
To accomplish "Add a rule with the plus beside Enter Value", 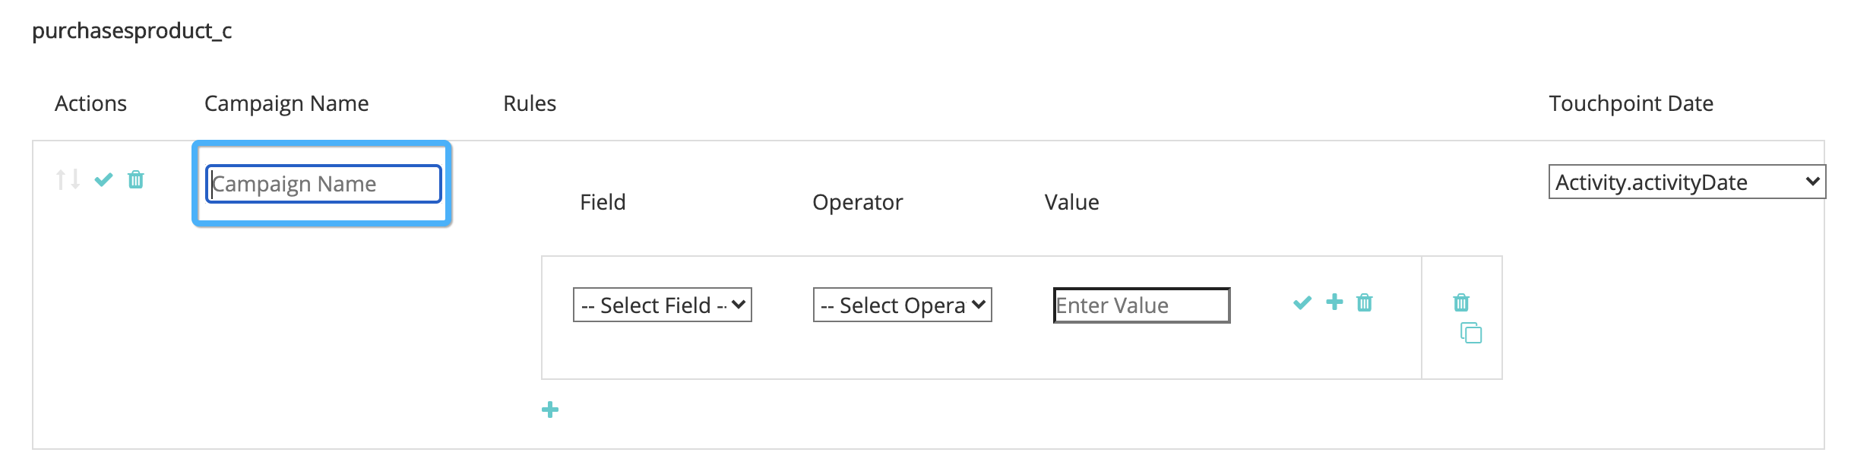I will [1334, 302].
